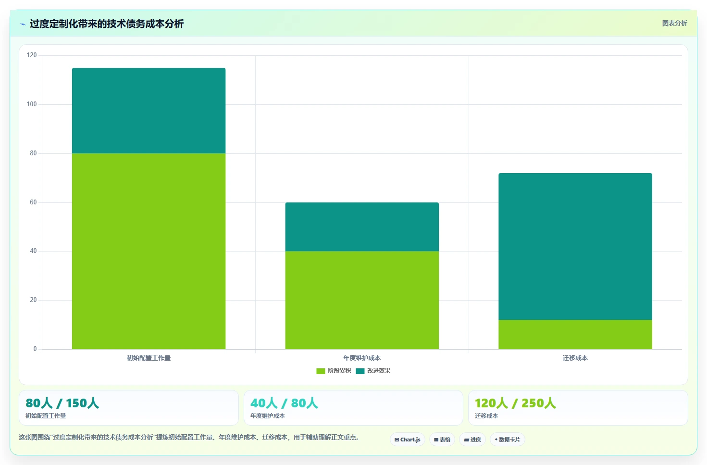Toggle the 改进效果 legend swatch
This screenshot has width=707, height=465.
tap(360, 371)
